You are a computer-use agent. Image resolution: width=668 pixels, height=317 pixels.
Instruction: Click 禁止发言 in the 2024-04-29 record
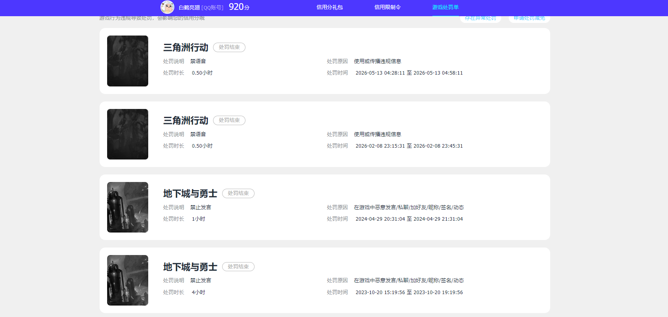201,207
